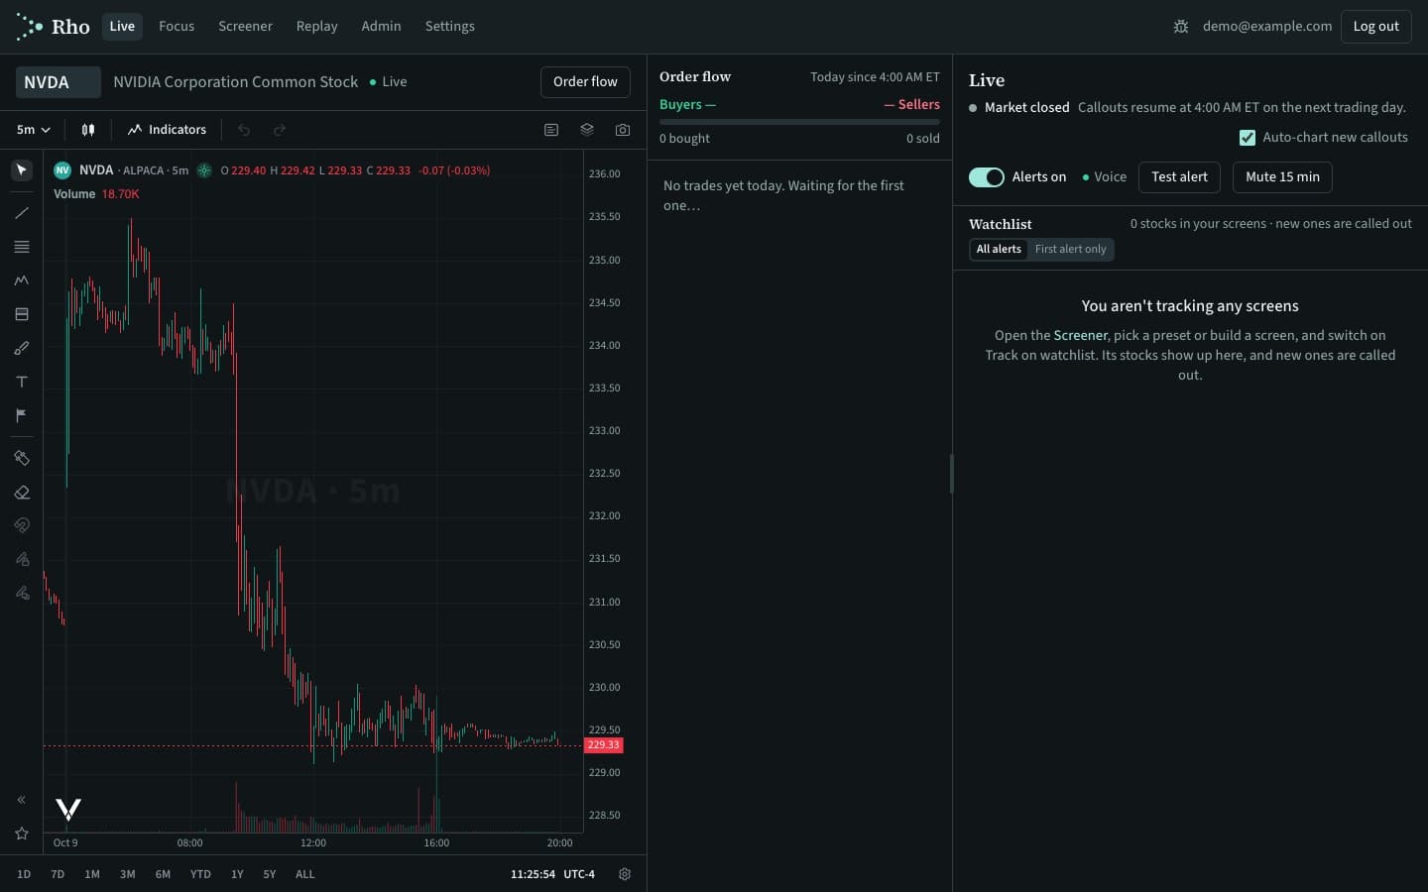The height and width of the screenshot is (892, 1428).
Task: Change the candlestick chart style icon
Action: coord(88,130)
